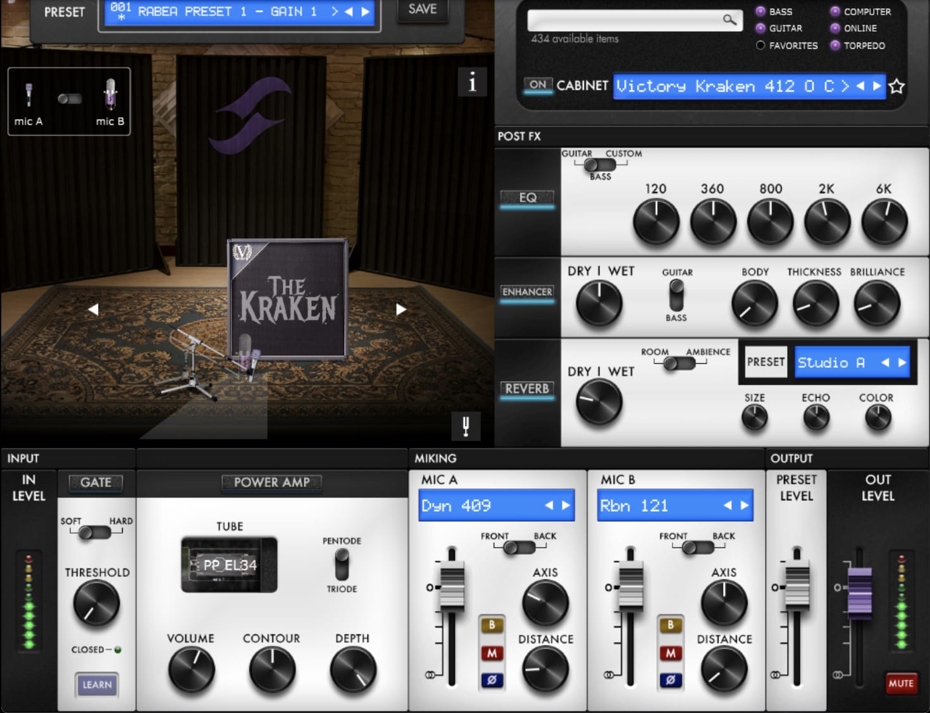Mute Mic A with M button

pos(492,653)
